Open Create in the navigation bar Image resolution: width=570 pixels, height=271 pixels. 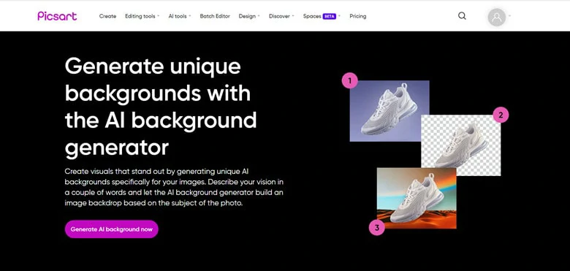point(107,16)
